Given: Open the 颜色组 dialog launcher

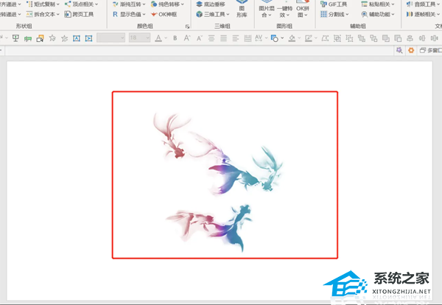Looking at the screenshot, I should pyautogui.click(x=187, y=27).
